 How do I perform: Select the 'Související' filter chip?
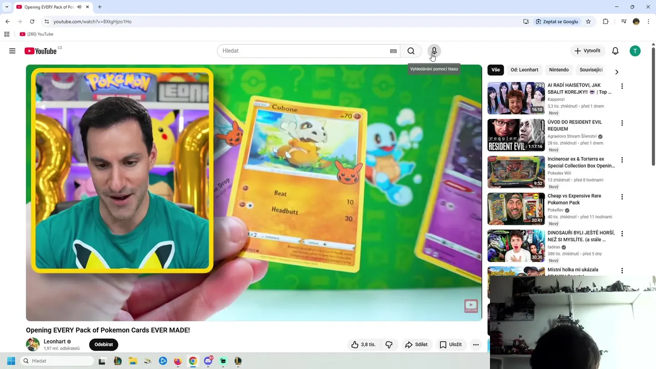(591, 70)
